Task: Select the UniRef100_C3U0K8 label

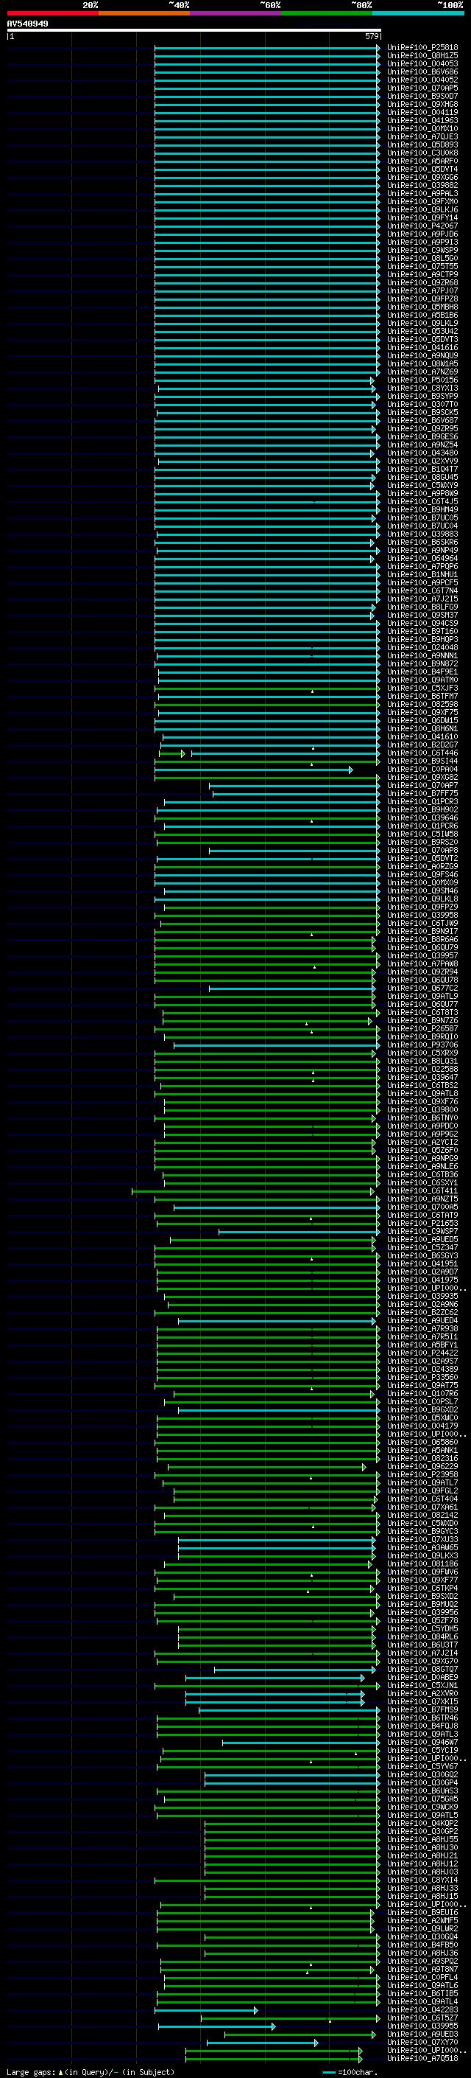Action: [x=422, y=153]
